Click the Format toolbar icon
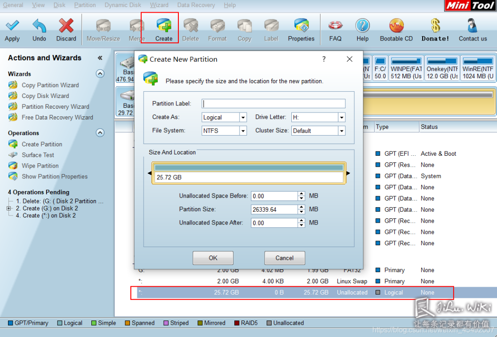 (x=217, y=26)
